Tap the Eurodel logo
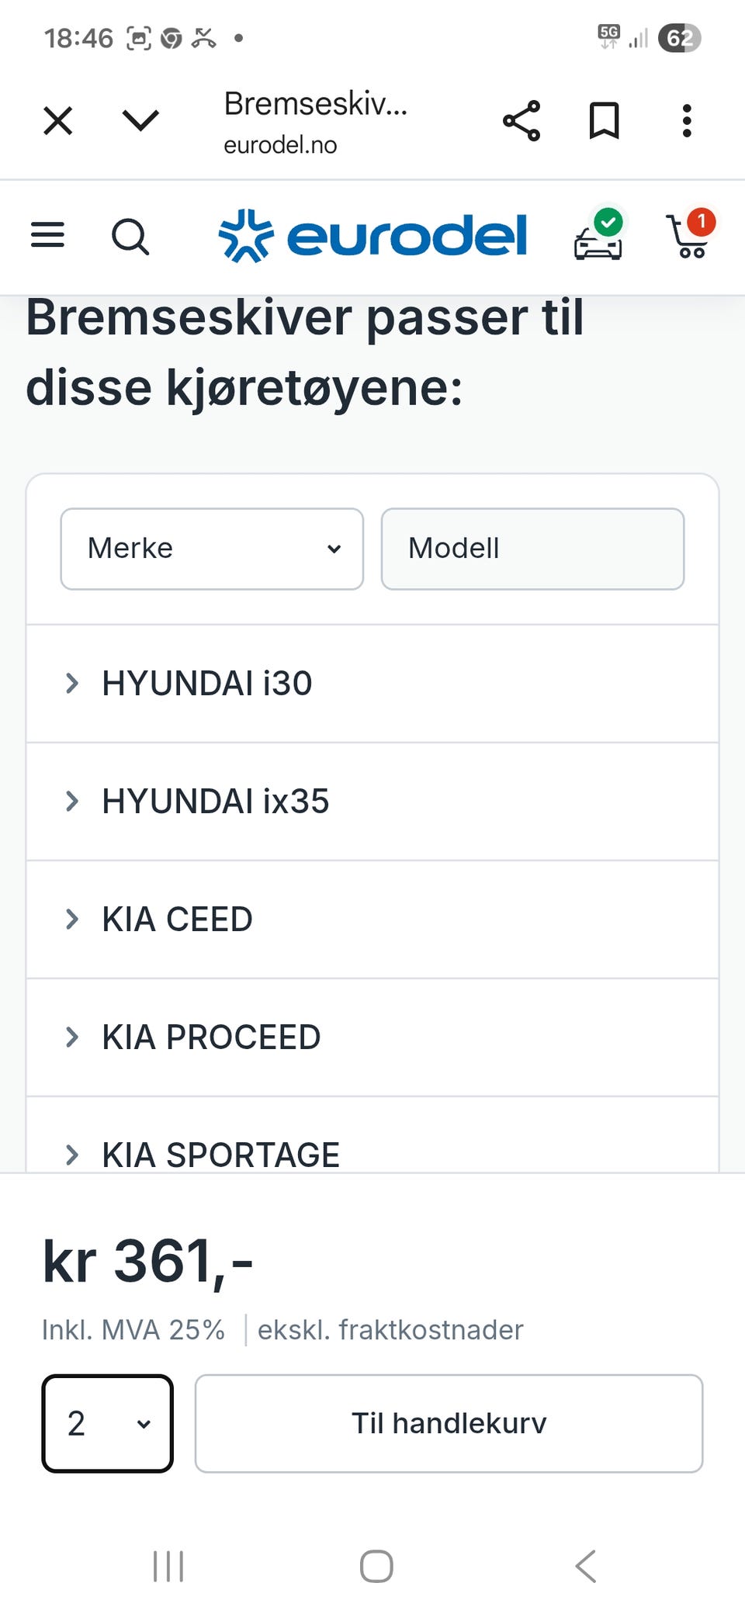This screenshot has height=1614, width=745. (372, 236)
